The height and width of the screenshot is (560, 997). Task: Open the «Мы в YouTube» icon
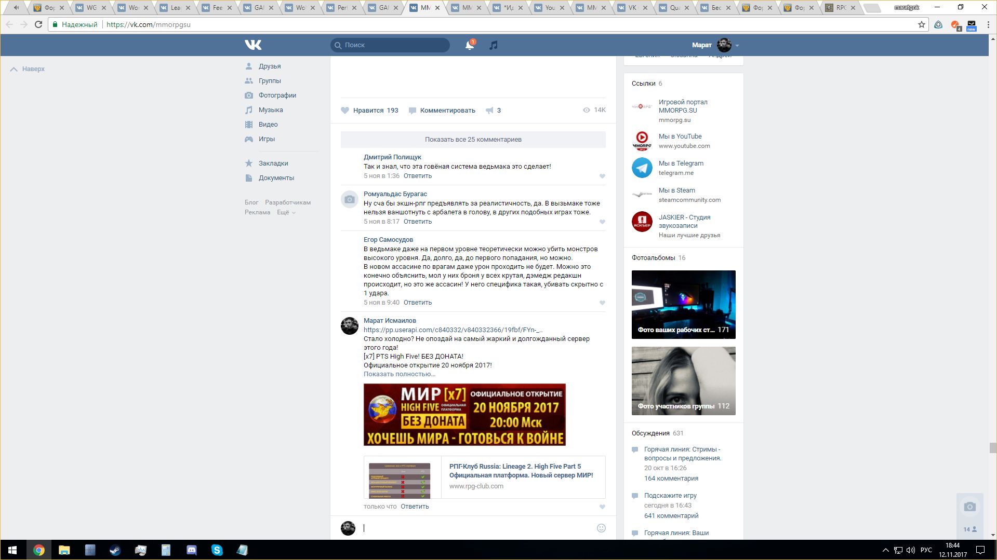(x=642, y=141)
